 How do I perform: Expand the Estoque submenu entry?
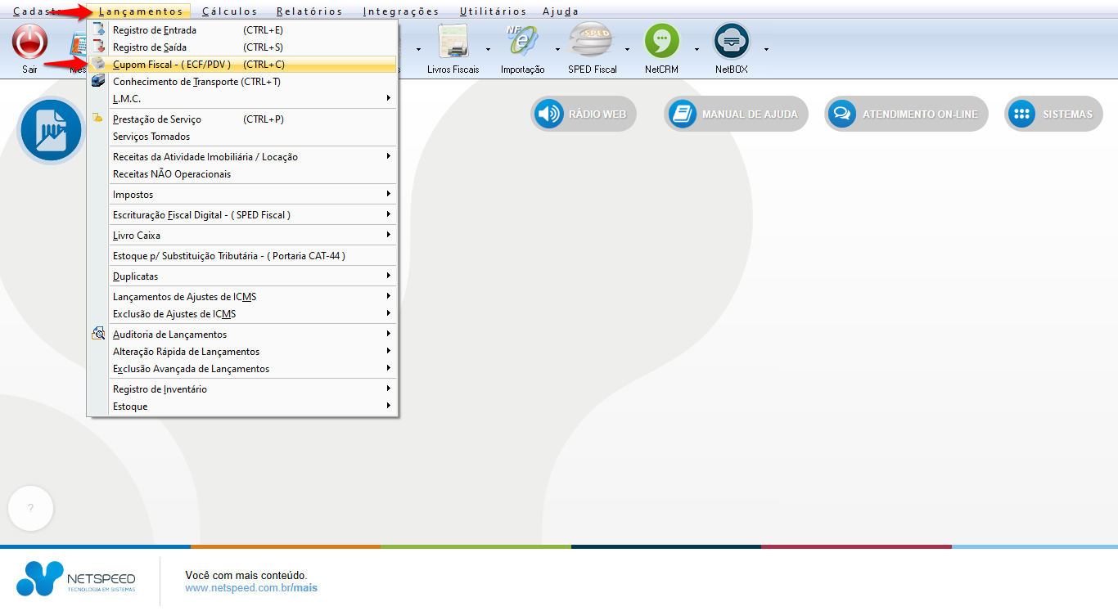click(x=242, y=407)
